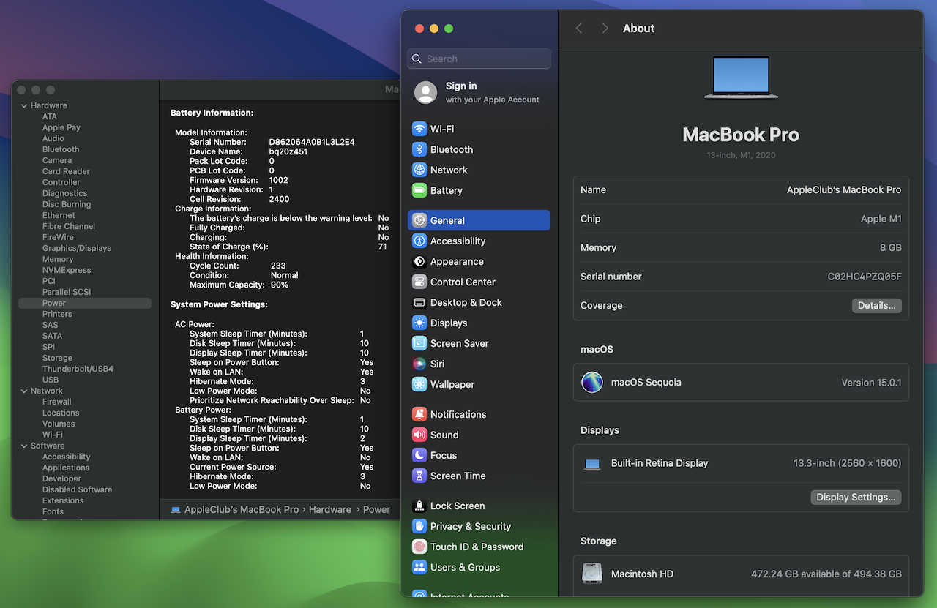Select the General gear icon

point(419,220)
